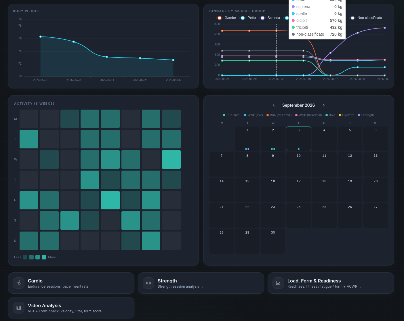Screen dimensions: 404x321
Task: Select September 30 in the calendar
Action: (273, 241)
